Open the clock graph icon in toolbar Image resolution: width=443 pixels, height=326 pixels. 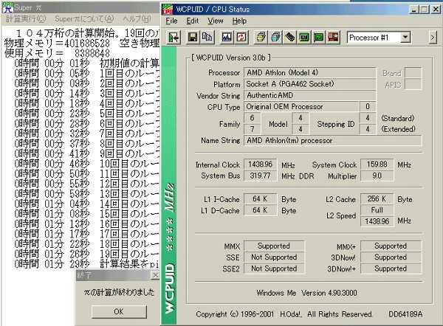[227, 38]
